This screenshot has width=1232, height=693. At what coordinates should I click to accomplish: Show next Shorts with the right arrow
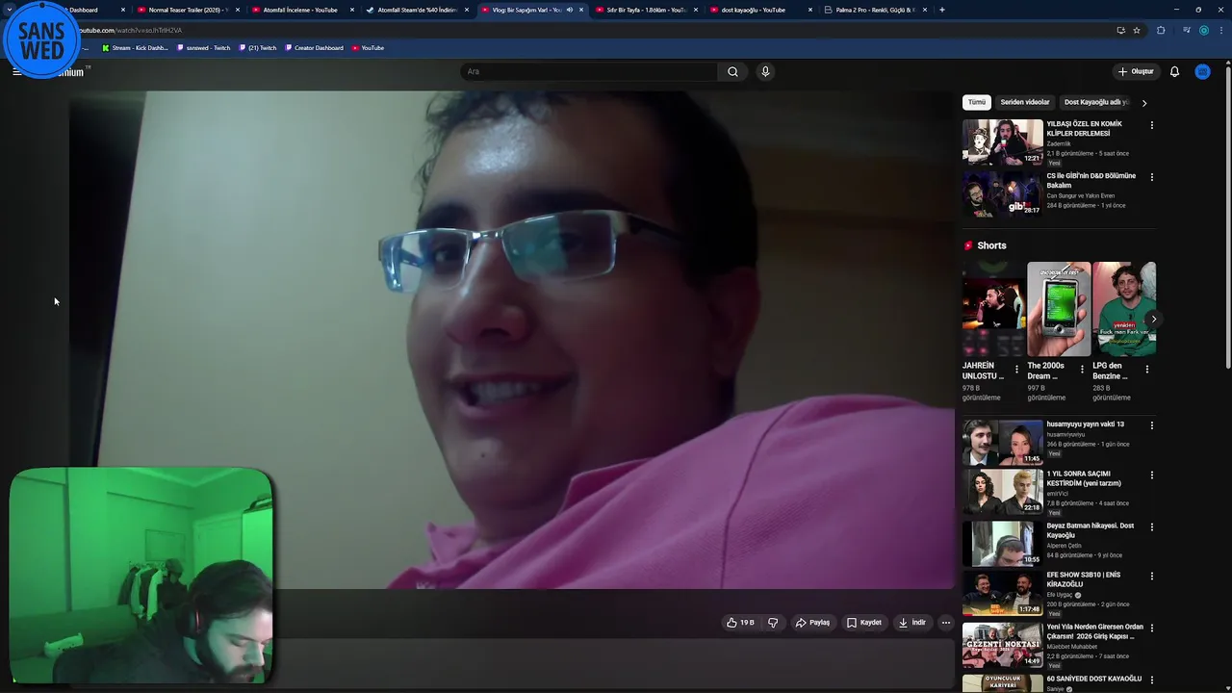(1153, 319)
